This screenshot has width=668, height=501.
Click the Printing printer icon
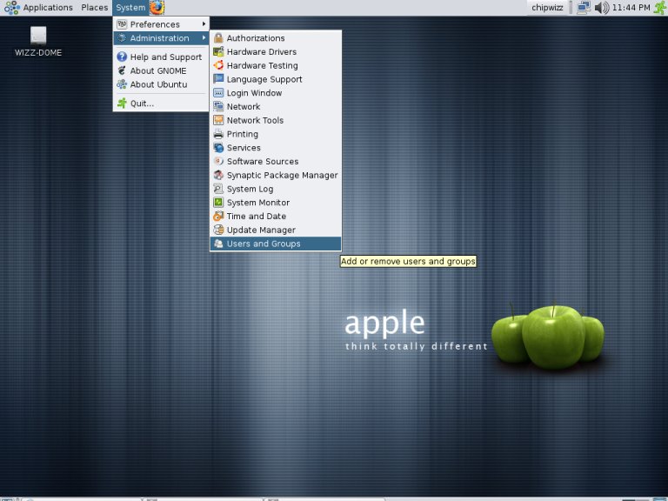(x=218, y=134)
